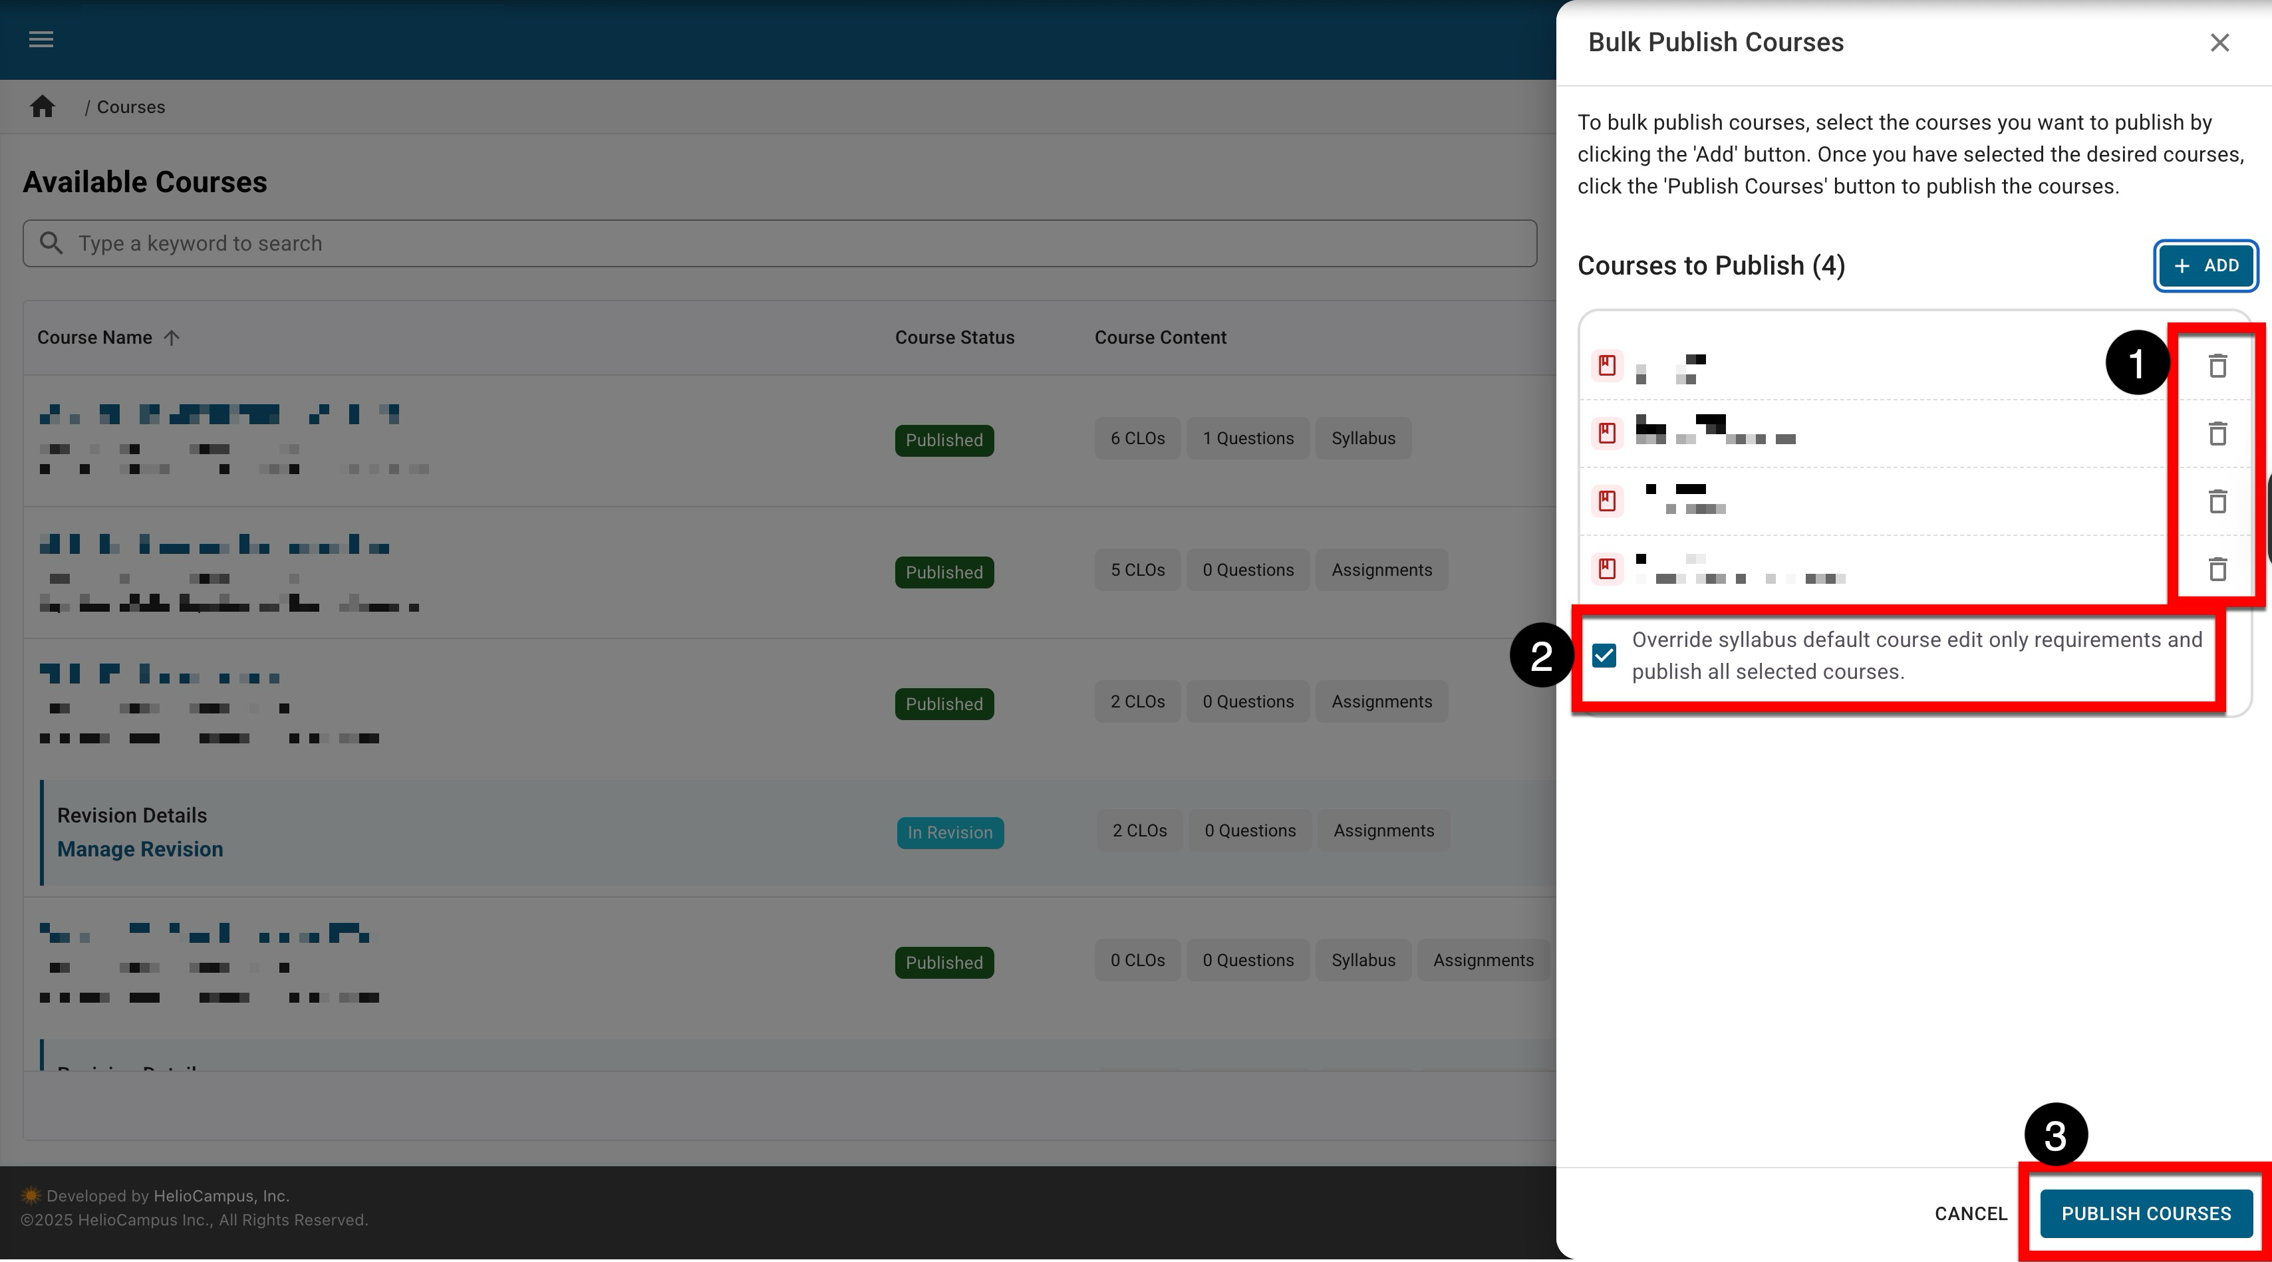Viewport: 2272px width, 1262px height.
Task: Sort by Course Name column arrow
Action: [x=172, y=338]
